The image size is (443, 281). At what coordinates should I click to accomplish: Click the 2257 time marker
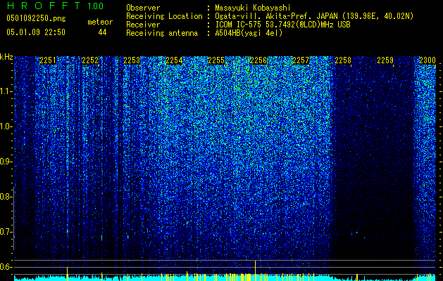tap(301, 60)
